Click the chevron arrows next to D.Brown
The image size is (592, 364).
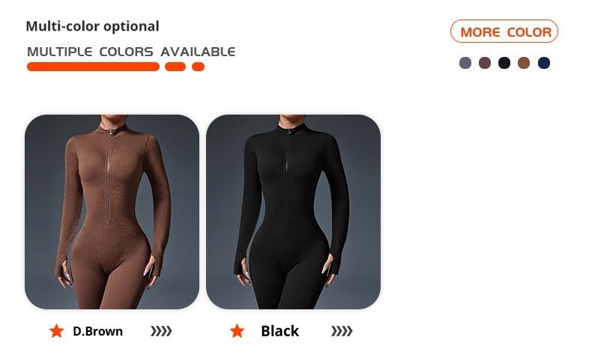pos(161,331)
